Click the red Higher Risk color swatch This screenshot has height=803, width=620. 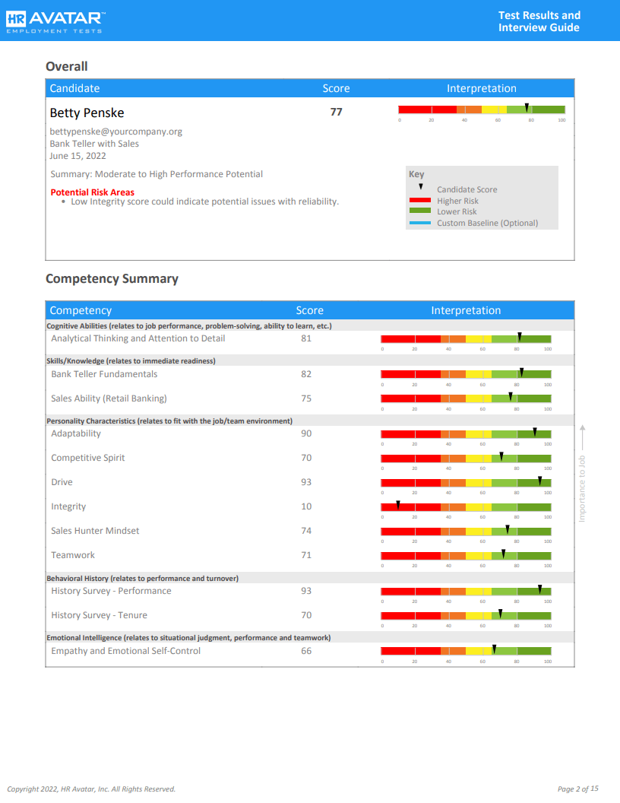[420, 201]
